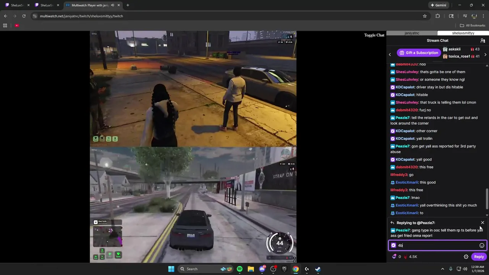Open Epic Games launcher from the taskbar
This screenshot has width=489, height=275.
284,269
